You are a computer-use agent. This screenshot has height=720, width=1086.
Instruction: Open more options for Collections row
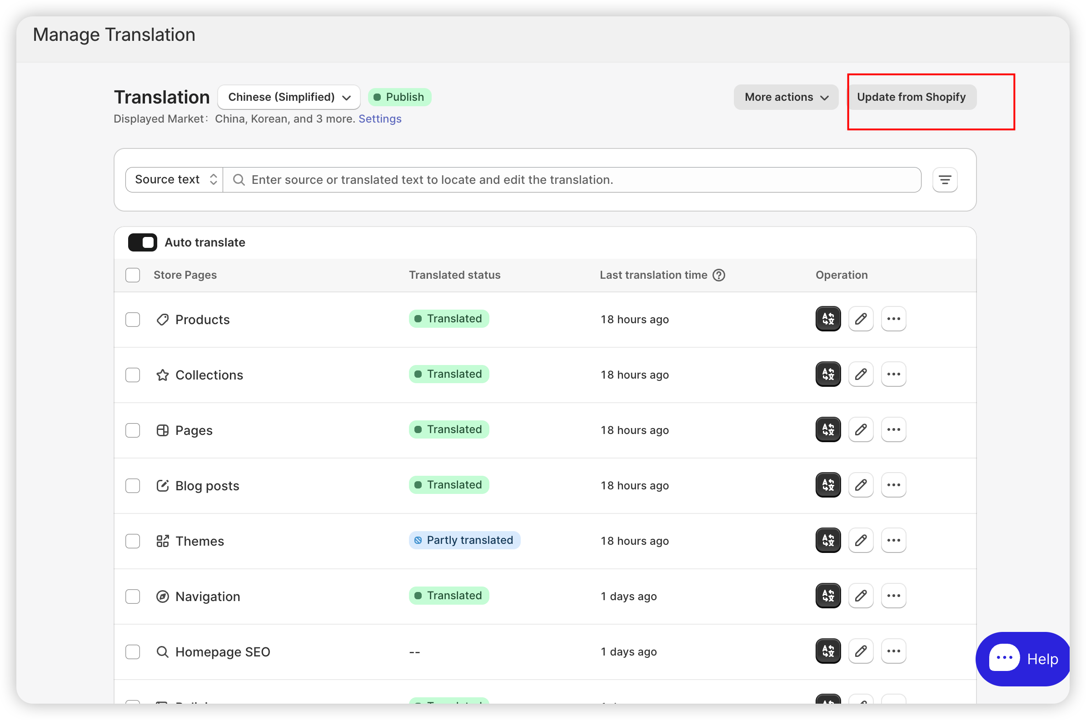click(x=893, y=374)
